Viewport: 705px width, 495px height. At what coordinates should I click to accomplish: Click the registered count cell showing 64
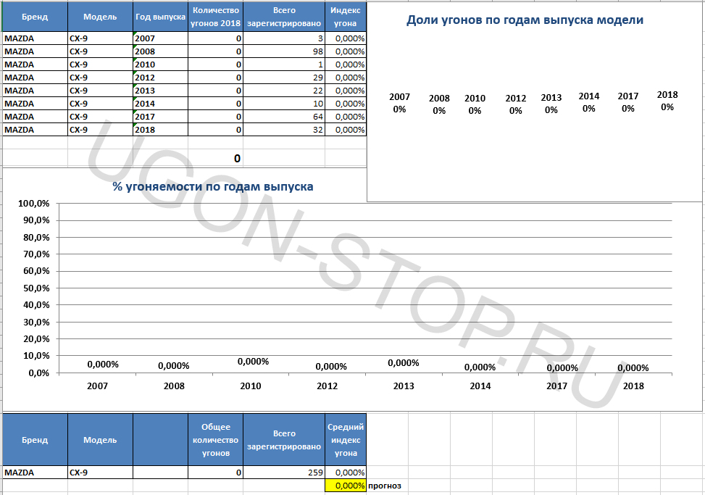284,117
